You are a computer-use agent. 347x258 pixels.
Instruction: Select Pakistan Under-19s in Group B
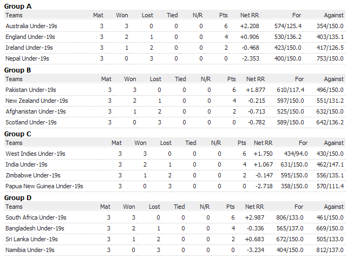coord(31,90)
